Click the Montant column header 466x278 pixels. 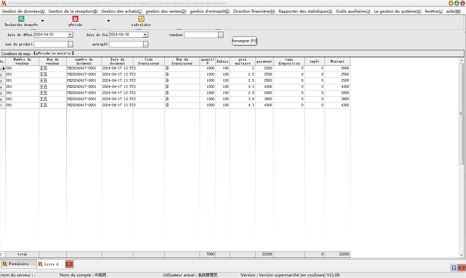338,61
